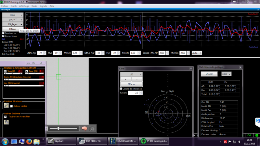The width and height of the screenshot is (260, 146).
Task: Click the Action Center flag tray icon
Action: point(230,142)
